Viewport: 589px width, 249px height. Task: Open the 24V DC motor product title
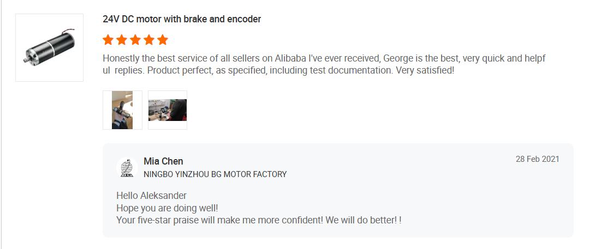[182, 19]
